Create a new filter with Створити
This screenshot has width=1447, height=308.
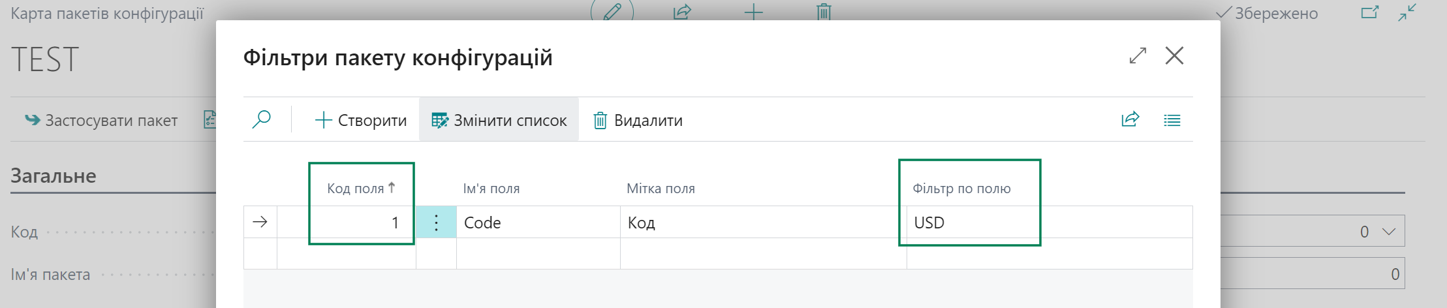point(360,120)
